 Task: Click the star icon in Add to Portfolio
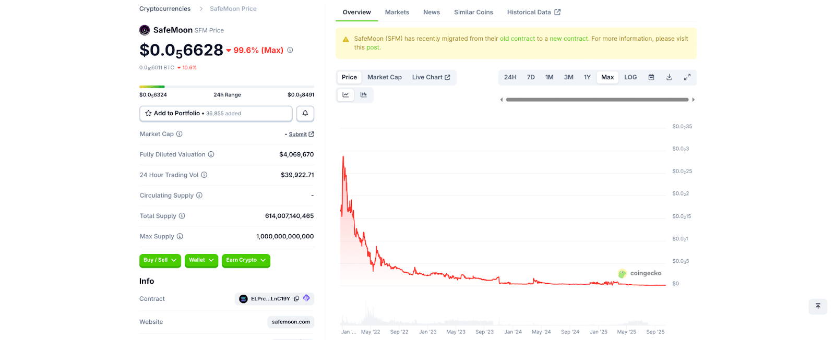(148, 113)
